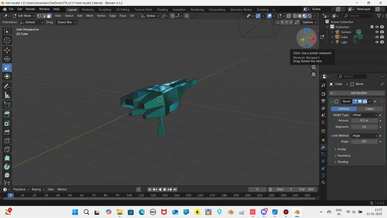
Task: Enable vertex select mode
Action: 39,16
